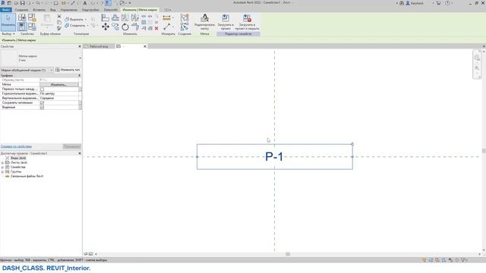Toggle 'Перенос только между' wrap checkbox
The height and width of the screenshot is (273, 486).
[x=43, y=89]
